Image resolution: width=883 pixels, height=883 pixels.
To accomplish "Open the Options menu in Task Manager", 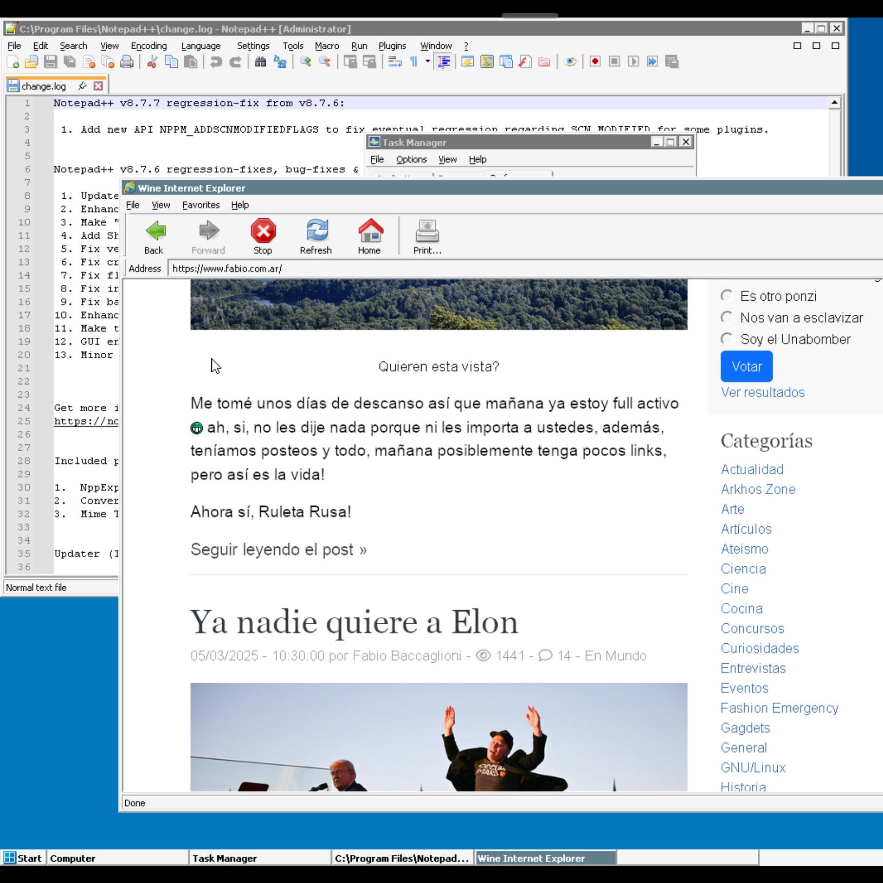I will pyautogui.click(x=411, y=159).
